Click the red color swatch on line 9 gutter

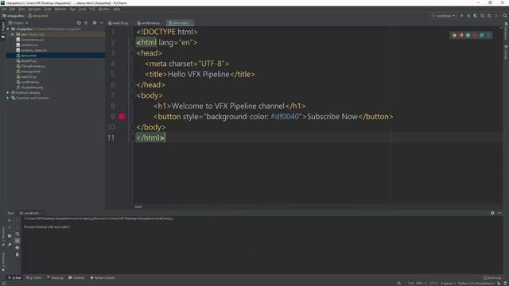tap(122, 117)
